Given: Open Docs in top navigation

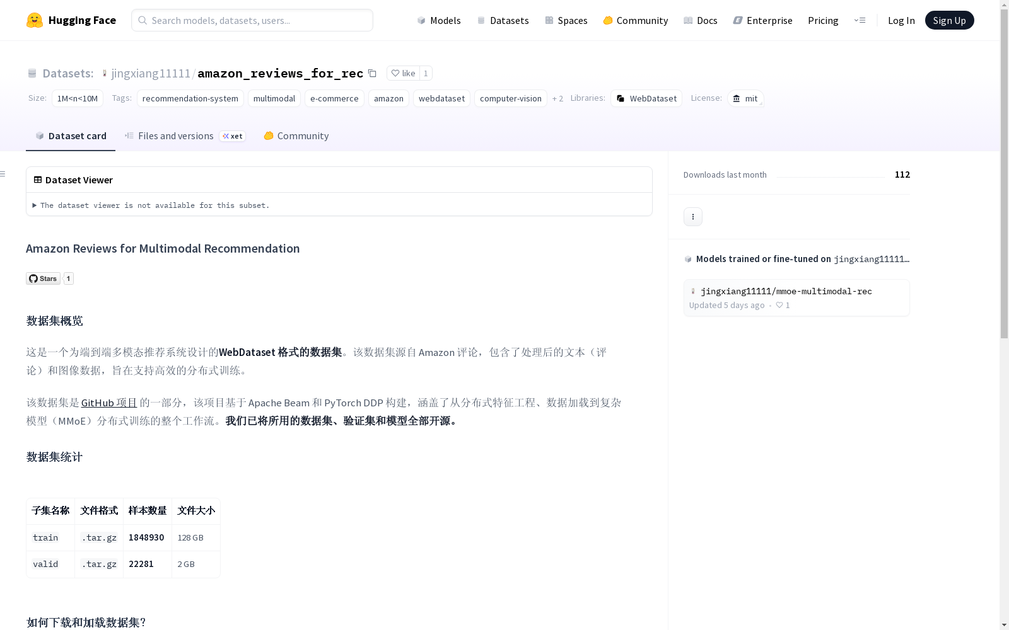Looking at the screenshot, I should 701,20.
